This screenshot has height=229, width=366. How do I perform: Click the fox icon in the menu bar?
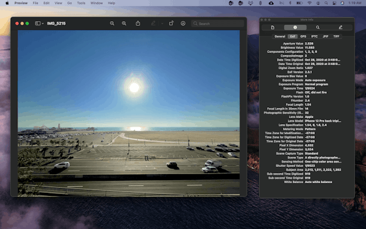click(x=250, y=3)
